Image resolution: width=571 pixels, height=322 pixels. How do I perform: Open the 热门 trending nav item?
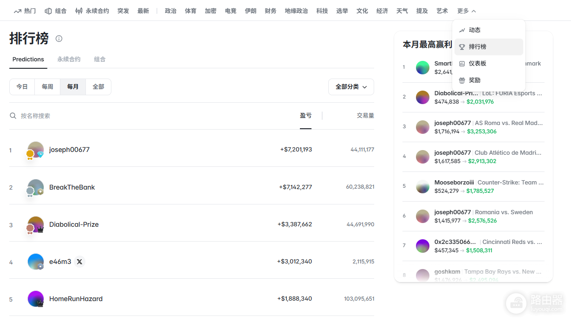click(25, 11)
